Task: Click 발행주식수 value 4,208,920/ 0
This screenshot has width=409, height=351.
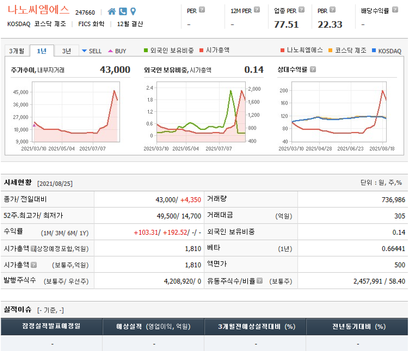Action: point(182,281)
